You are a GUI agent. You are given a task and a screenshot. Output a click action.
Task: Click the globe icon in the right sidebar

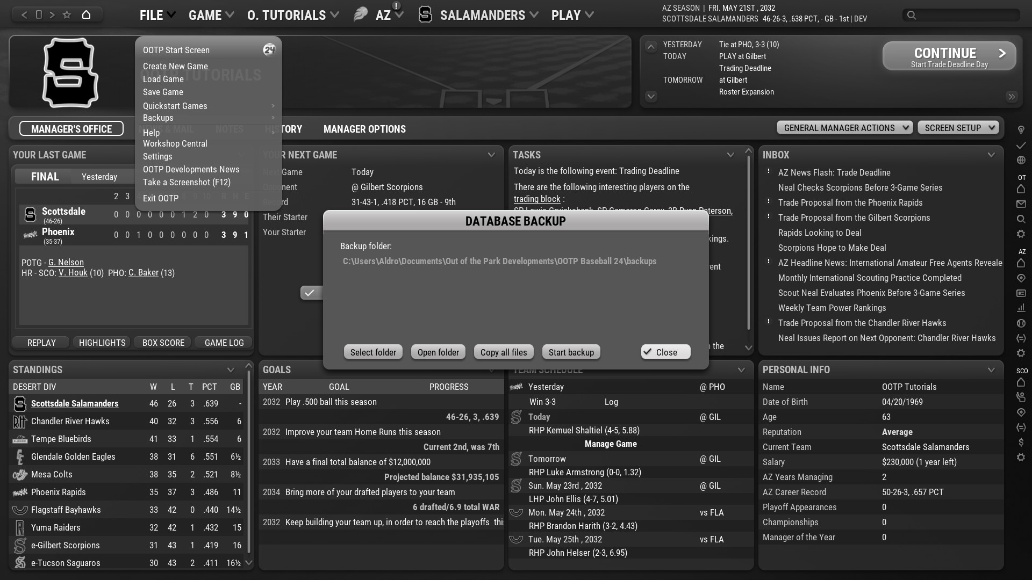pyautogui.click(x=1021, y=160)
